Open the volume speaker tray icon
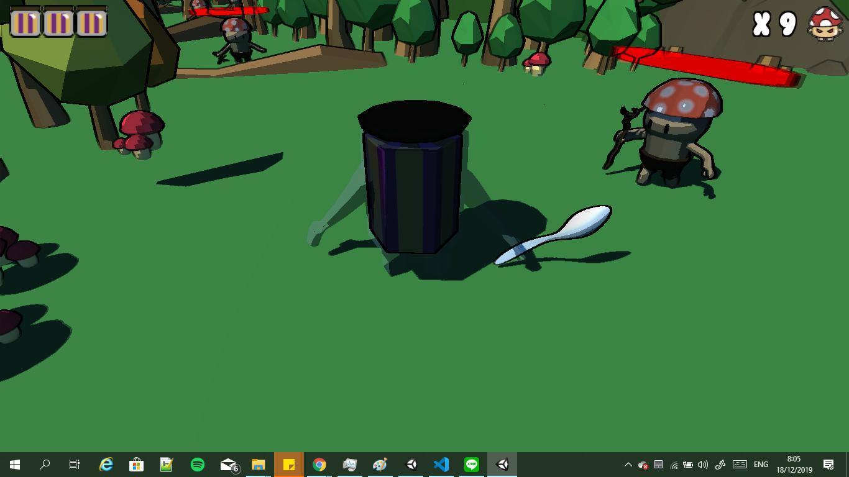The image size is (849, 477). coord(703,465)
